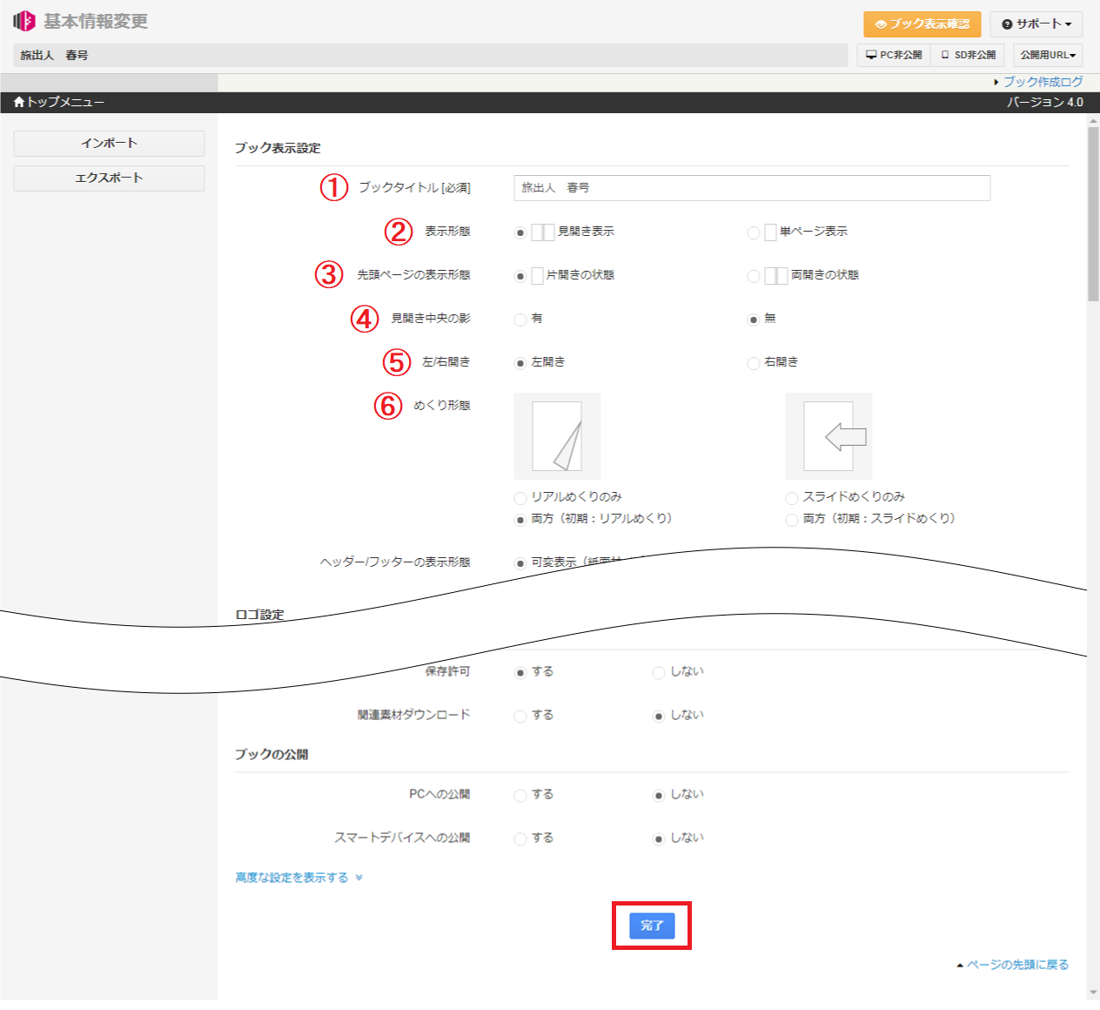
Task: Enable the 有 option for 見開き中央の影
Action: click(520, 320)
